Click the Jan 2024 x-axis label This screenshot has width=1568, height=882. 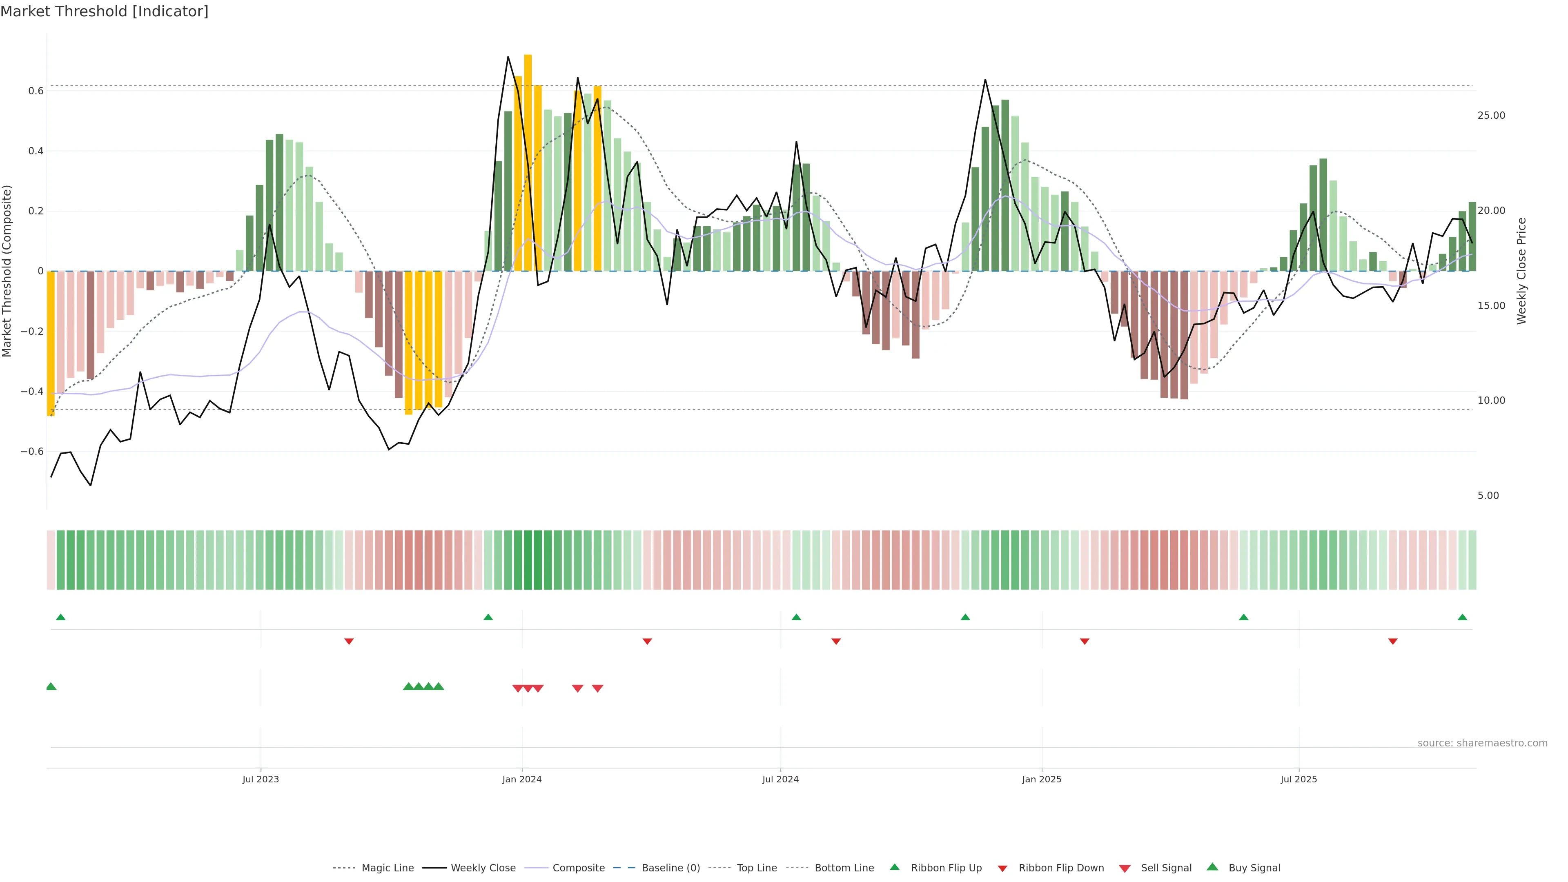click(522, 779)
